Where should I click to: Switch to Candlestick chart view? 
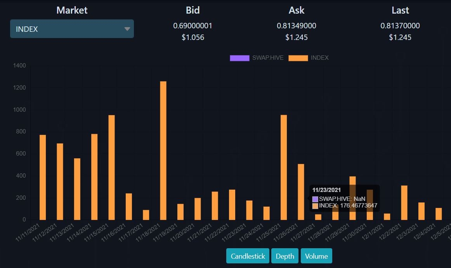click(x=248, y=256)
